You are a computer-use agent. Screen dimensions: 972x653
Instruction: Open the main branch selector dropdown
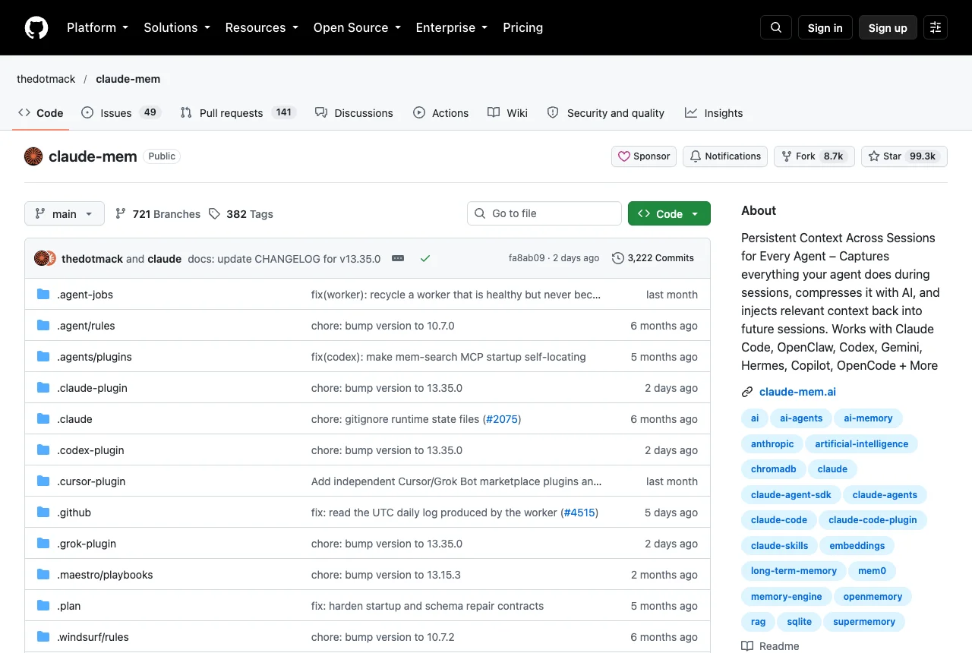click(x=65, y=214)
